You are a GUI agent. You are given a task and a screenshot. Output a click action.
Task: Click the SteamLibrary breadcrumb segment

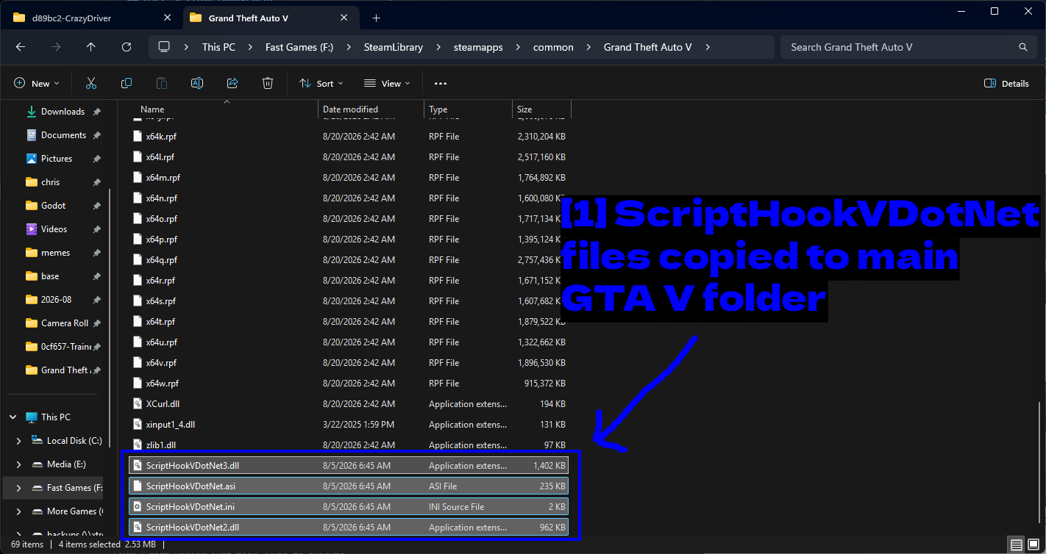click(394, 47)
